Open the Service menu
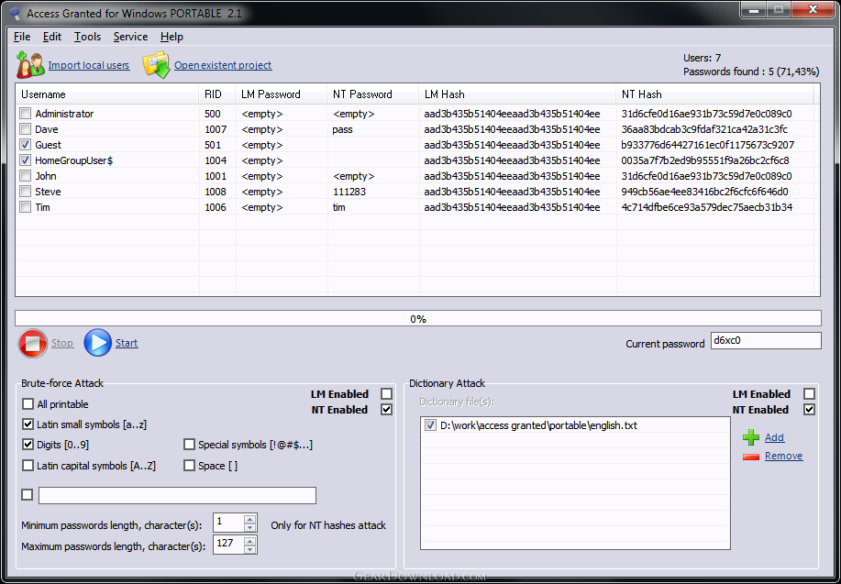Viewport: 841px width, 584px height. point(130,37)
